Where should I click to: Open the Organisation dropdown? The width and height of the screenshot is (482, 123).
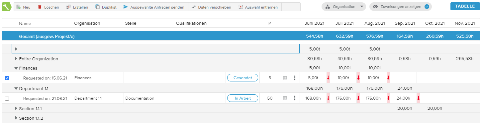point(344,7)
